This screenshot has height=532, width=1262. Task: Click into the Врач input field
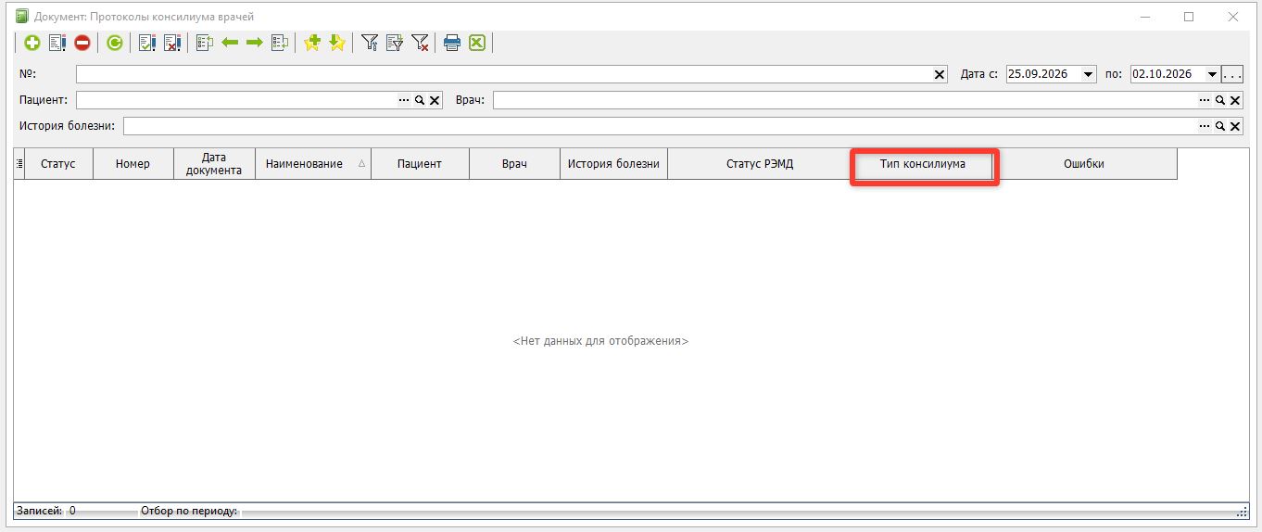tap(845, 100)
